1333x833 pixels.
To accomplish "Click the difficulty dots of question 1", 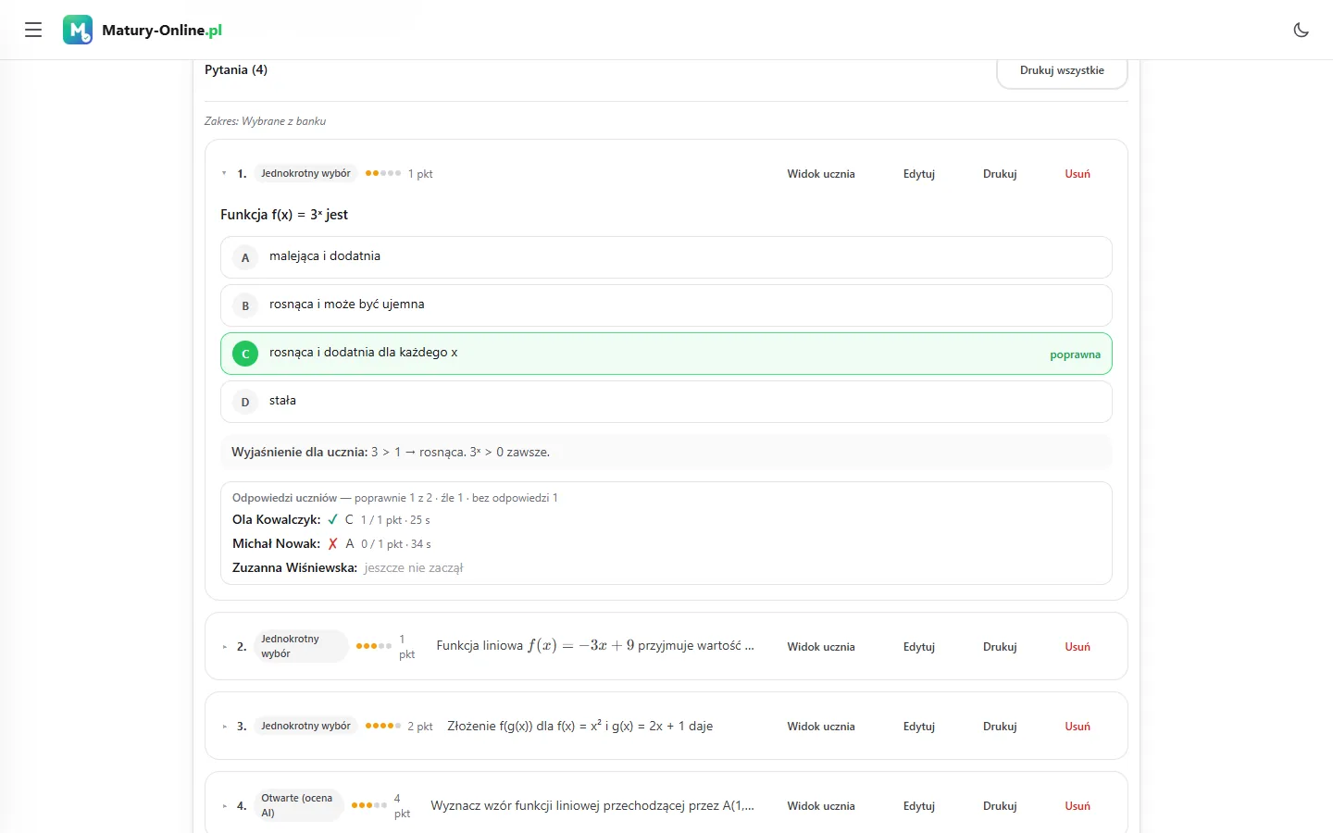I will [x=383, y=173].
